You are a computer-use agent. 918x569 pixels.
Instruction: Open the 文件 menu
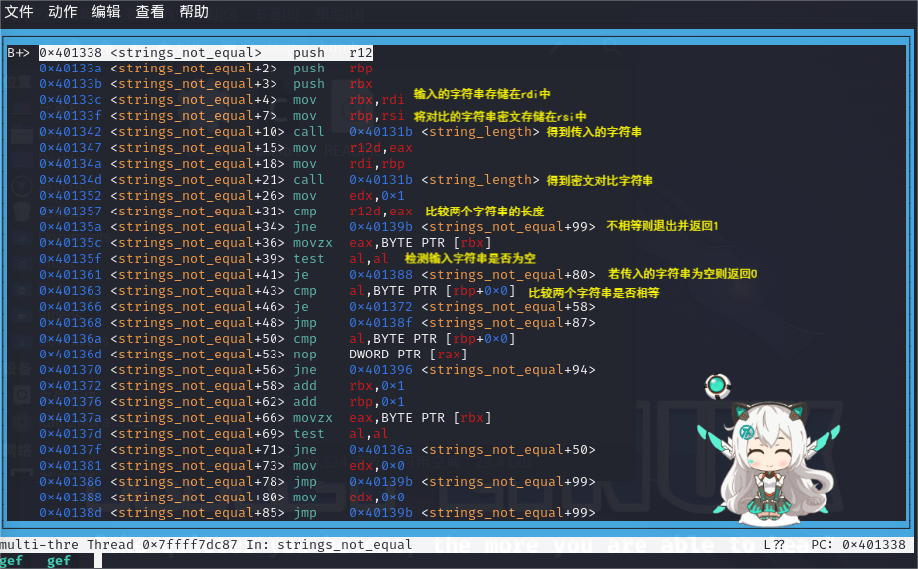click(x=19, y=12)
